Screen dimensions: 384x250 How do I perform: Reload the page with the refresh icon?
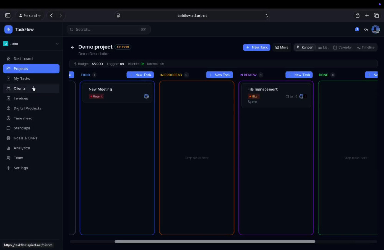(x=266, y=16)
